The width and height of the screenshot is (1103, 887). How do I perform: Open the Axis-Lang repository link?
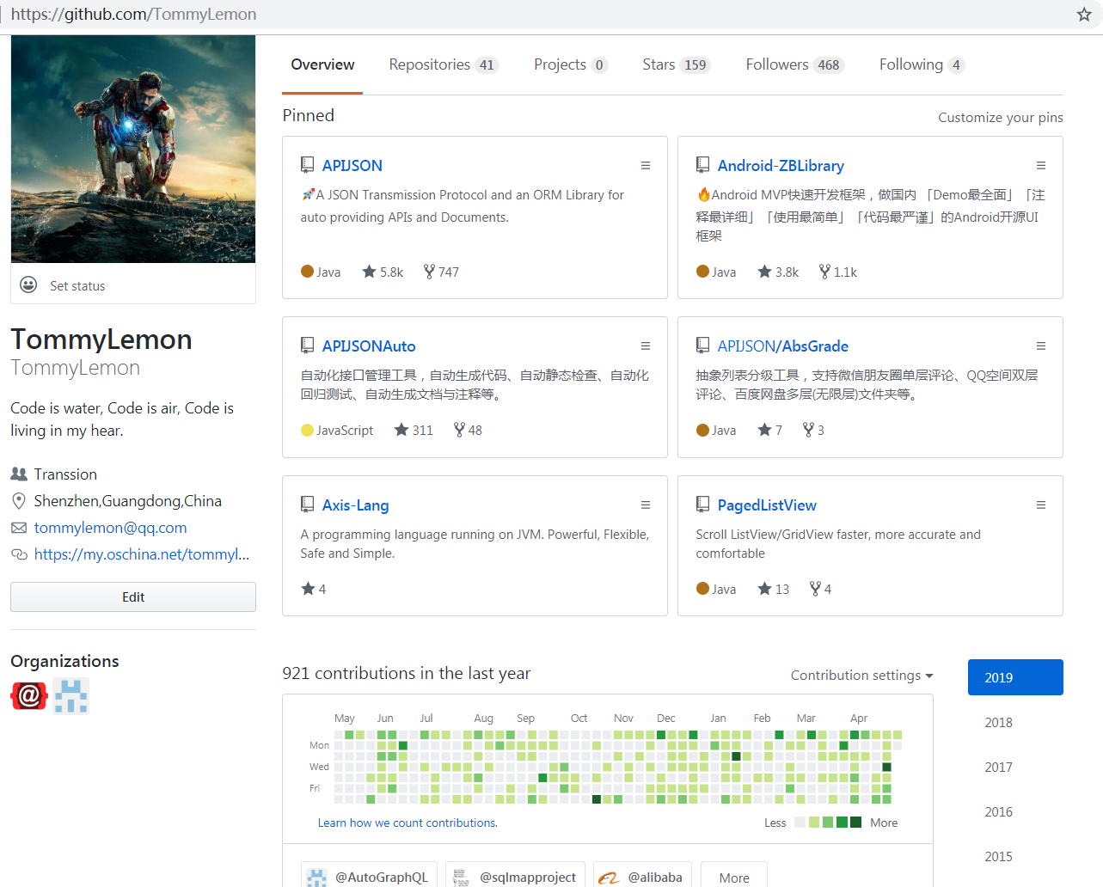(355, 505)
